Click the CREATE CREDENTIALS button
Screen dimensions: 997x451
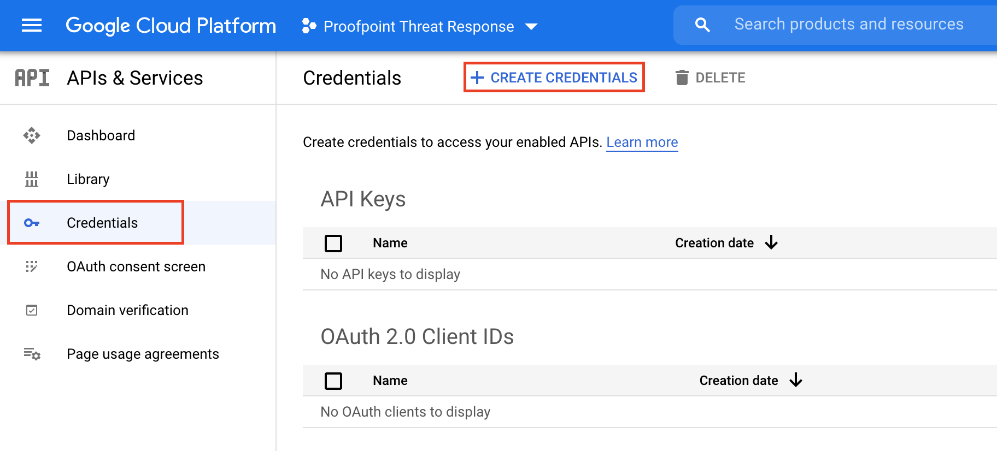pos(554,78)
